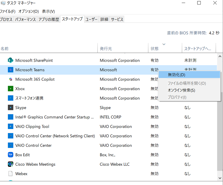Viewport: 223px width, 185px height.
Task: Sort by the スタートアップへ... column header
Action: pyautogui.click(x=199, y=48)
